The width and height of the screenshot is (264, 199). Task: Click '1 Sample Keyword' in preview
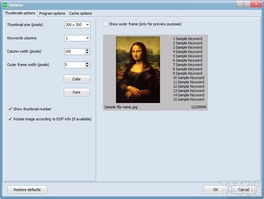point(188,39)
